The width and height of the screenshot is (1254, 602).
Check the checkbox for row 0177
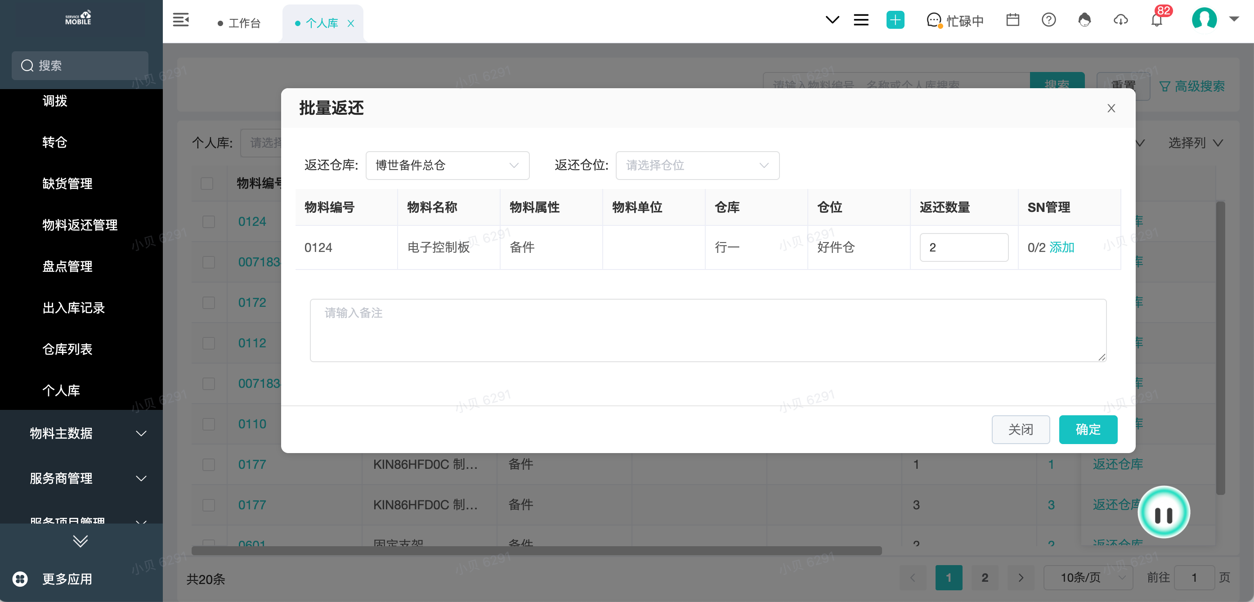coord(209,465)
